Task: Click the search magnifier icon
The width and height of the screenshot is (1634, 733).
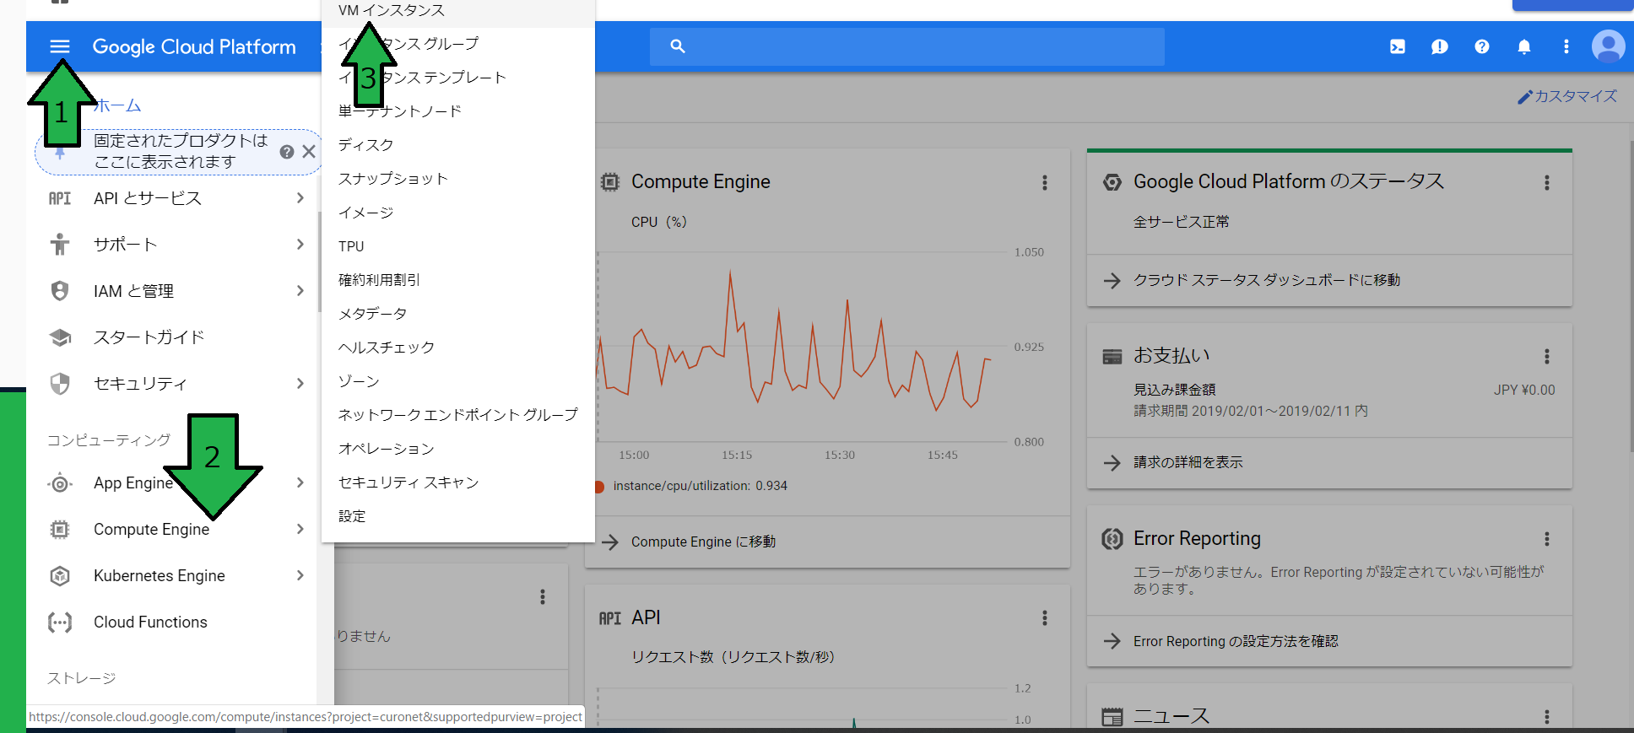Action: (x=678, y=46)
